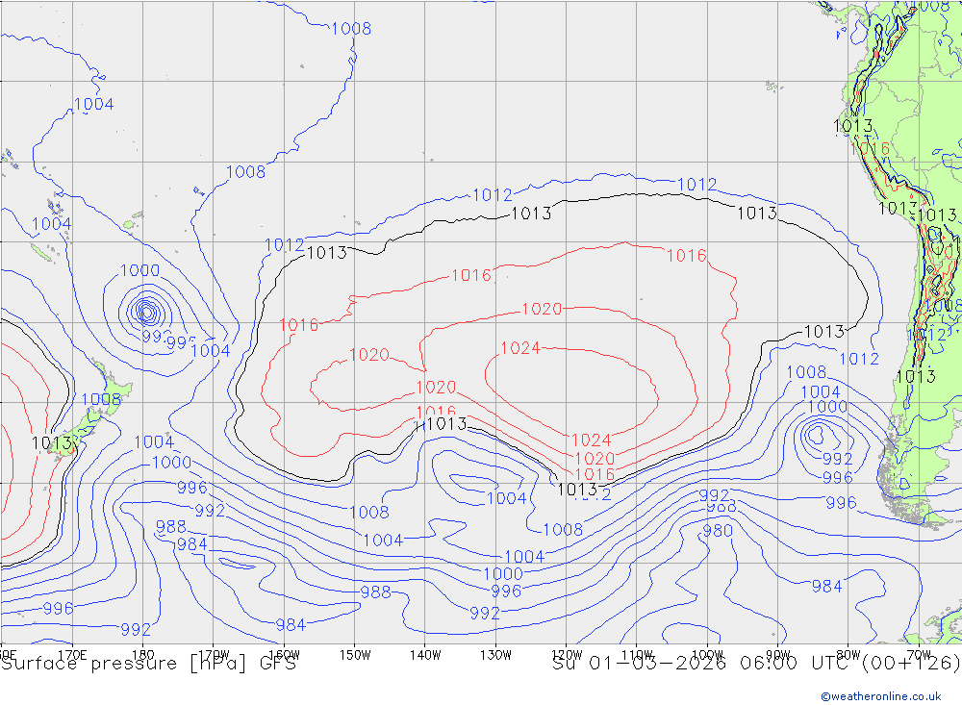Image resolution: width=962 pixels, height=705 pixels.
Task: Click the 80W longitude label
Action: tap(848, 655)
